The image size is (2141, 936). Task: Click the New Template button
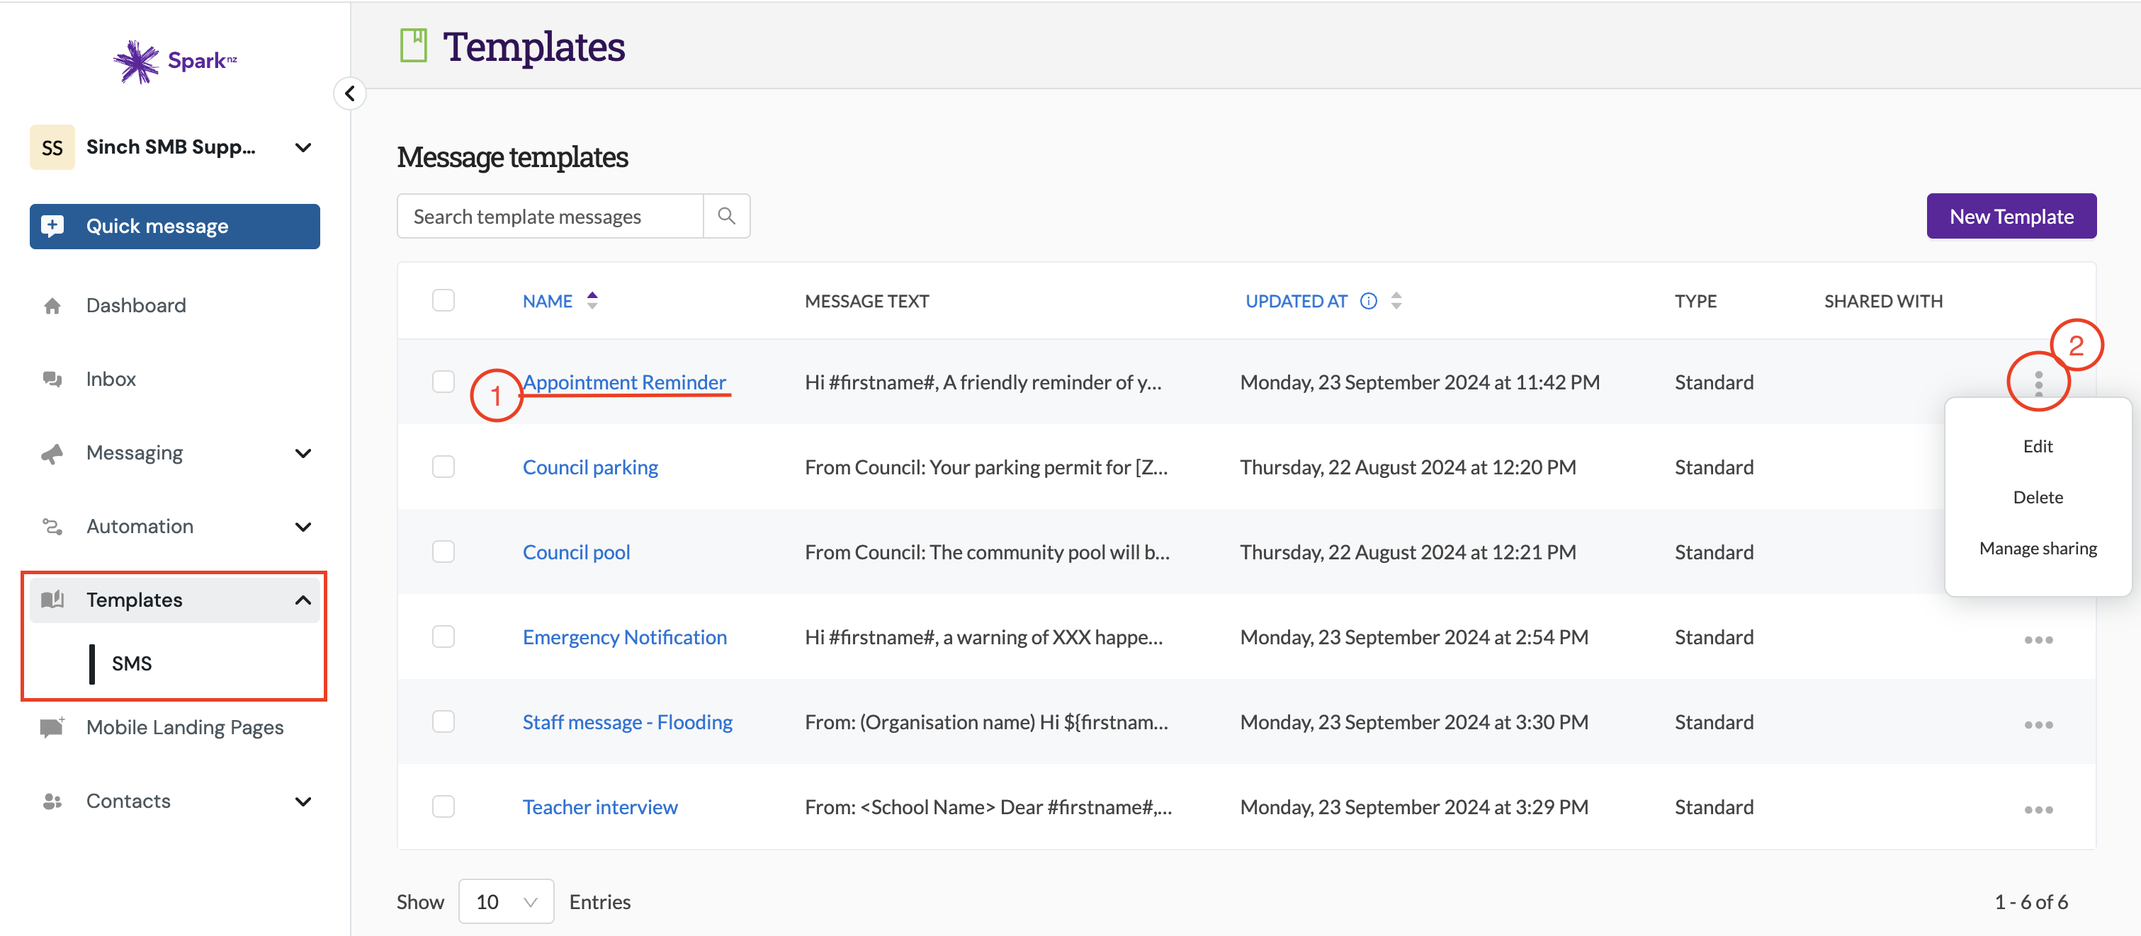tap(2011, 216)
